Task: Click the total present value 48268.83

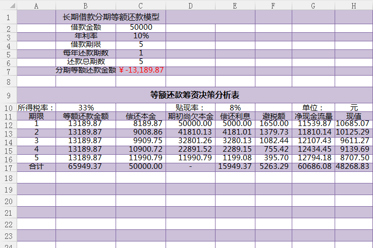Action: coord(353,167)
